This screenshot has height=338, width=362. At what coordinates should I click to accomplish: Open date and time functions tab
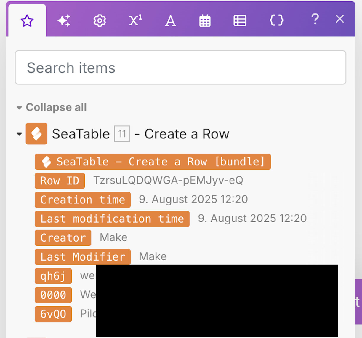point(205,21)
